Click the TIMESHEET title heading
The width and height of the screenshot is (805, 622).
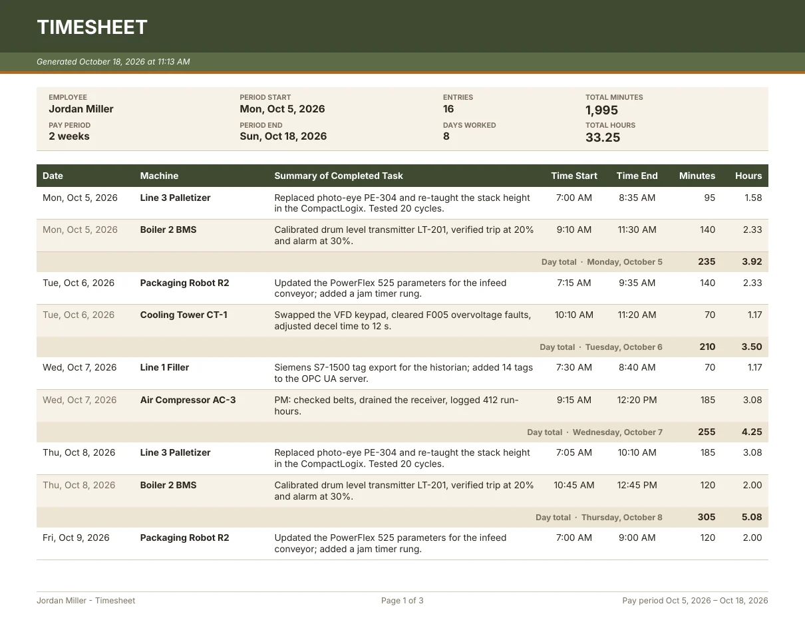(x=92, y=27)
